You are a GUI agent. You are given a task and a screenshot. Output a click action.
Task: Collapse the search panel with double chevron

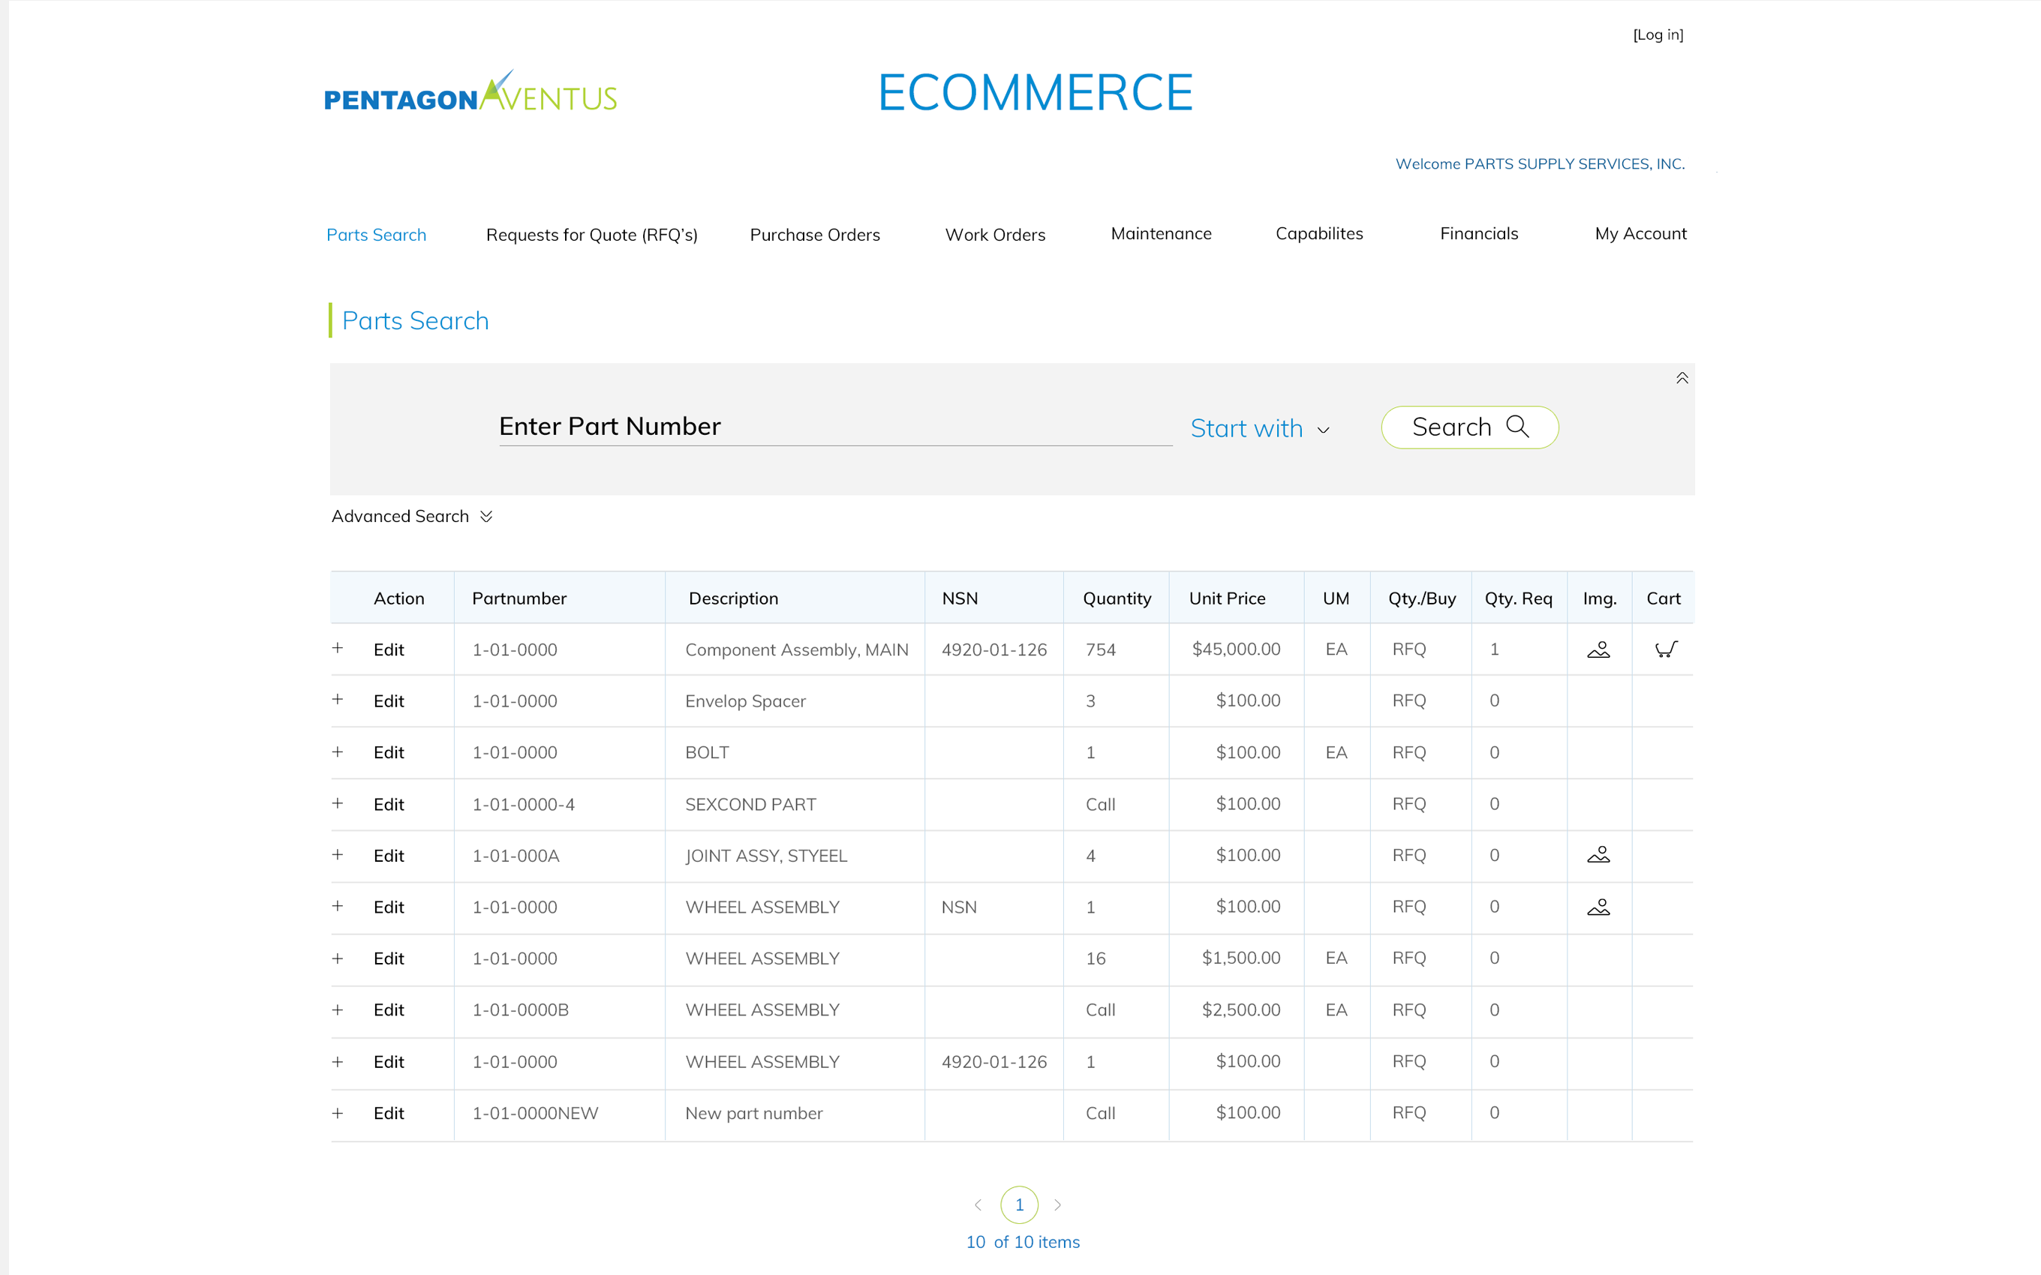click(x=1682, y=379)
